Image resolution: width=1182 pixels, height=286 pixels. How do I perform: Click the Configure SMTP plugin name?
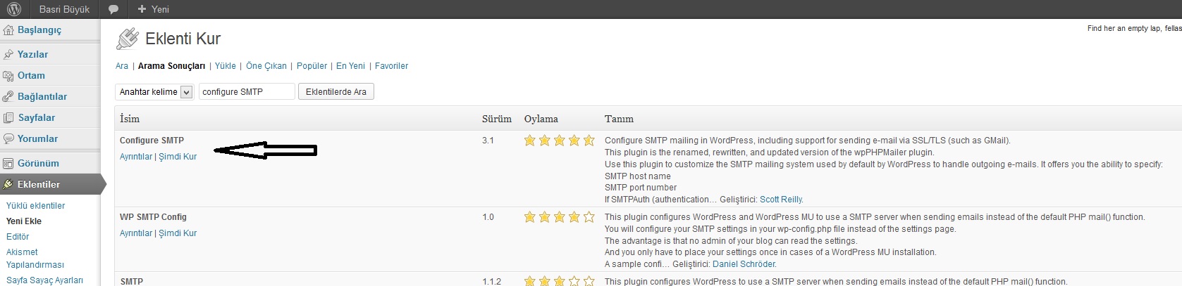[x=152, y=141]
